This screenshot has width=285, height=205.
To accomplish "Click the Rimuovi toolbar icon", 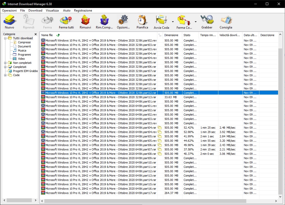I will click(85, 20).
